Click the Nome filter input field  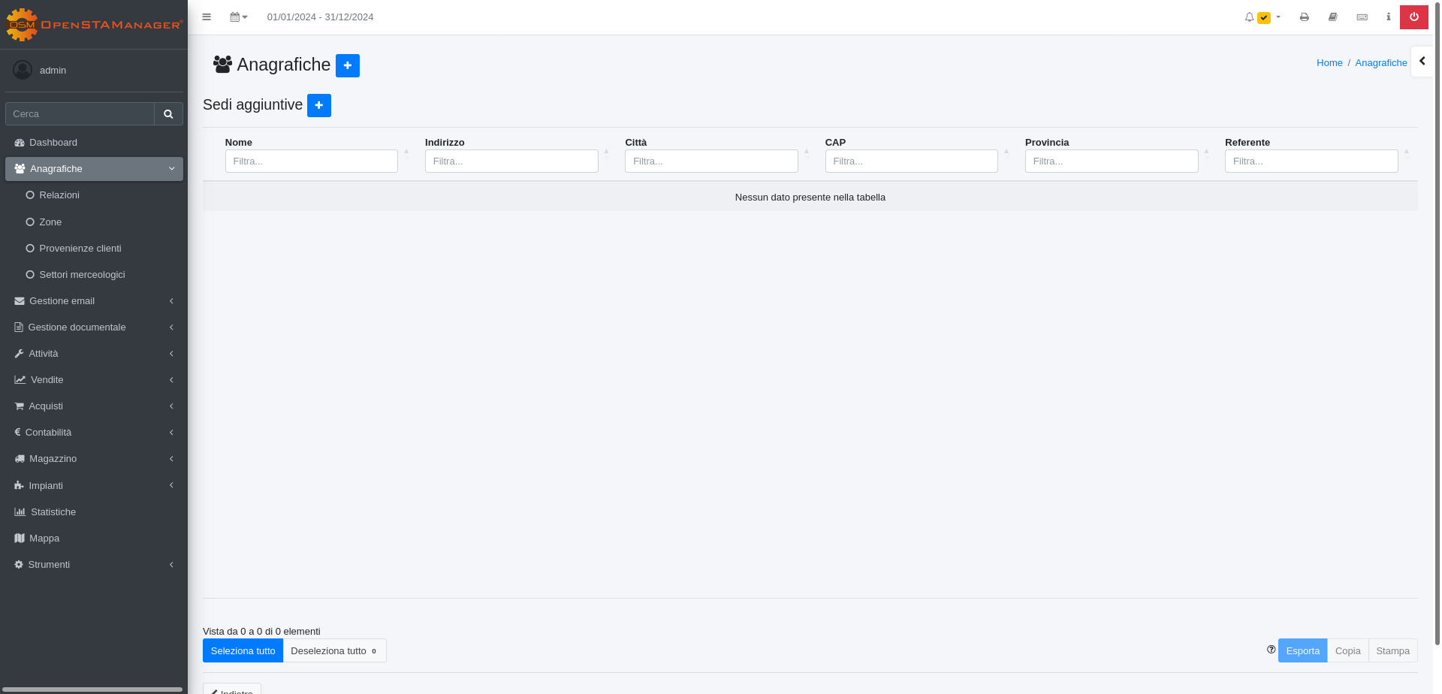pyautogui.click(x=311, y=161)
